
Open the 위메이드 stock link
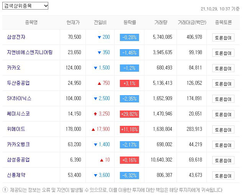[16, 129]
